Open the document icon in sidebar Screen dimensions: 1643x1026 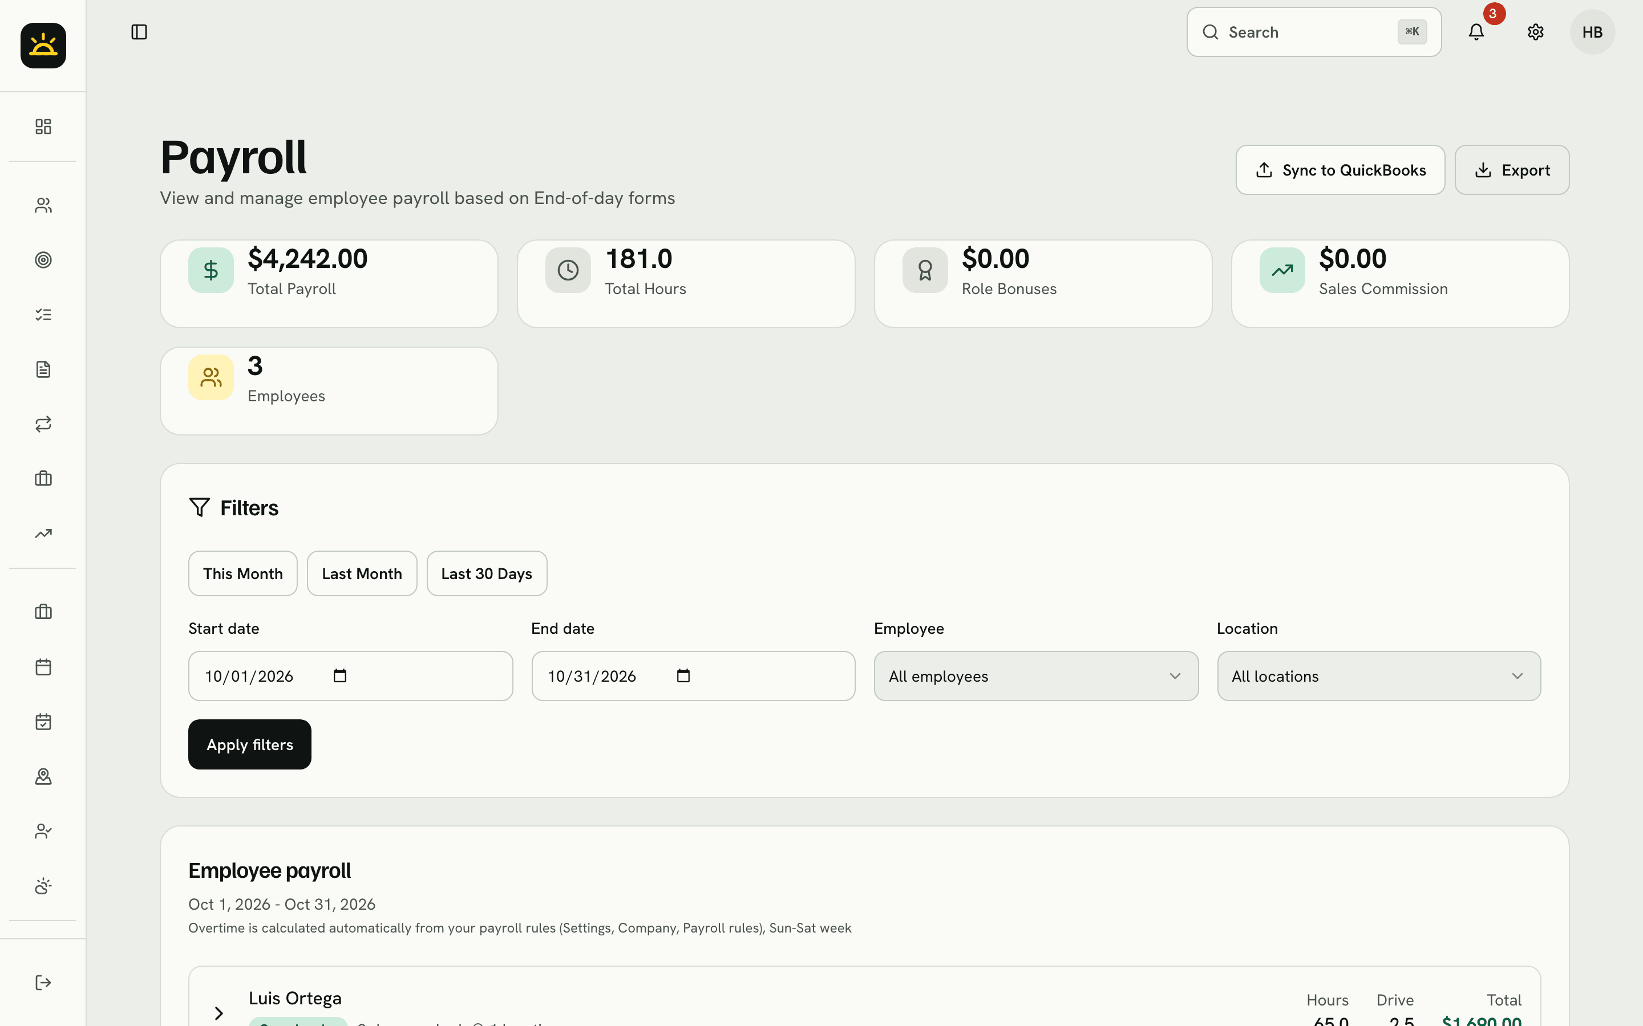pos(43,369)
